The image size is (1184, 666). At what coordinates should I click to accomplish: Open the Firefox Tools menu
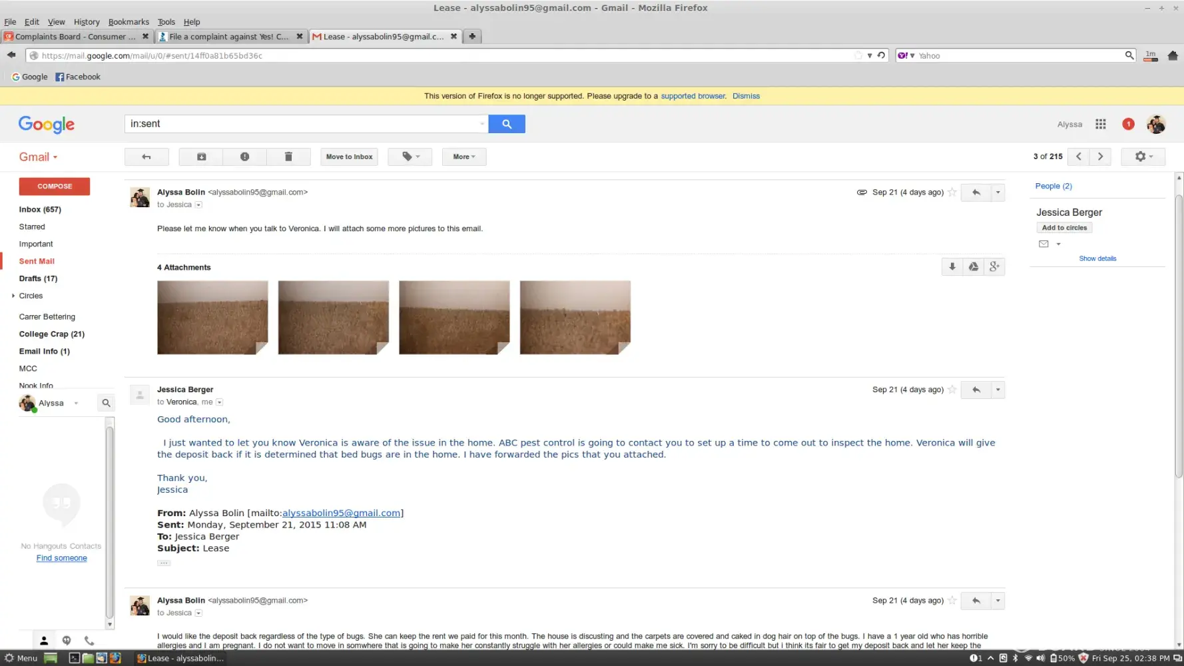click(x=166, y=22)
